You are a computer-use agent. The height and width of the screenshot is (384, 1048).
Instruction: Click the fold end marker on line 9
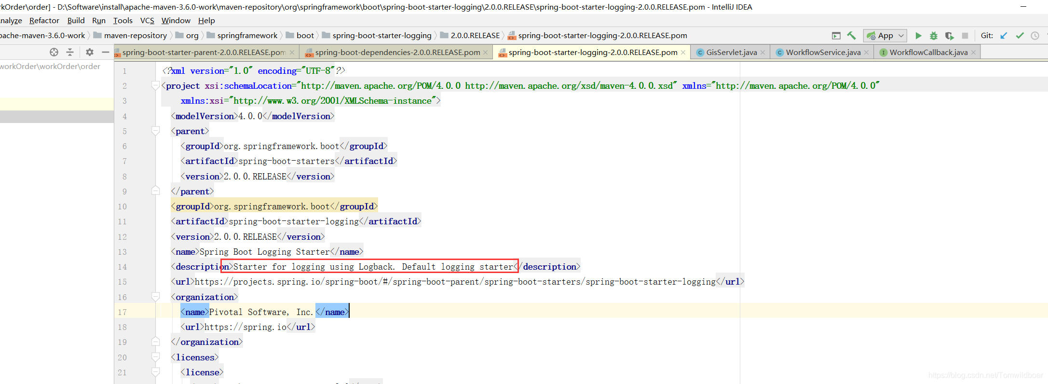pos(155,191)
